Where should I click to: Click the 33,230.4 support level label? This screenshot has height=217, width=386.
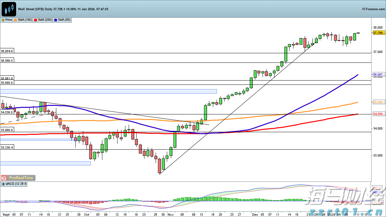(x=7, y=148)
